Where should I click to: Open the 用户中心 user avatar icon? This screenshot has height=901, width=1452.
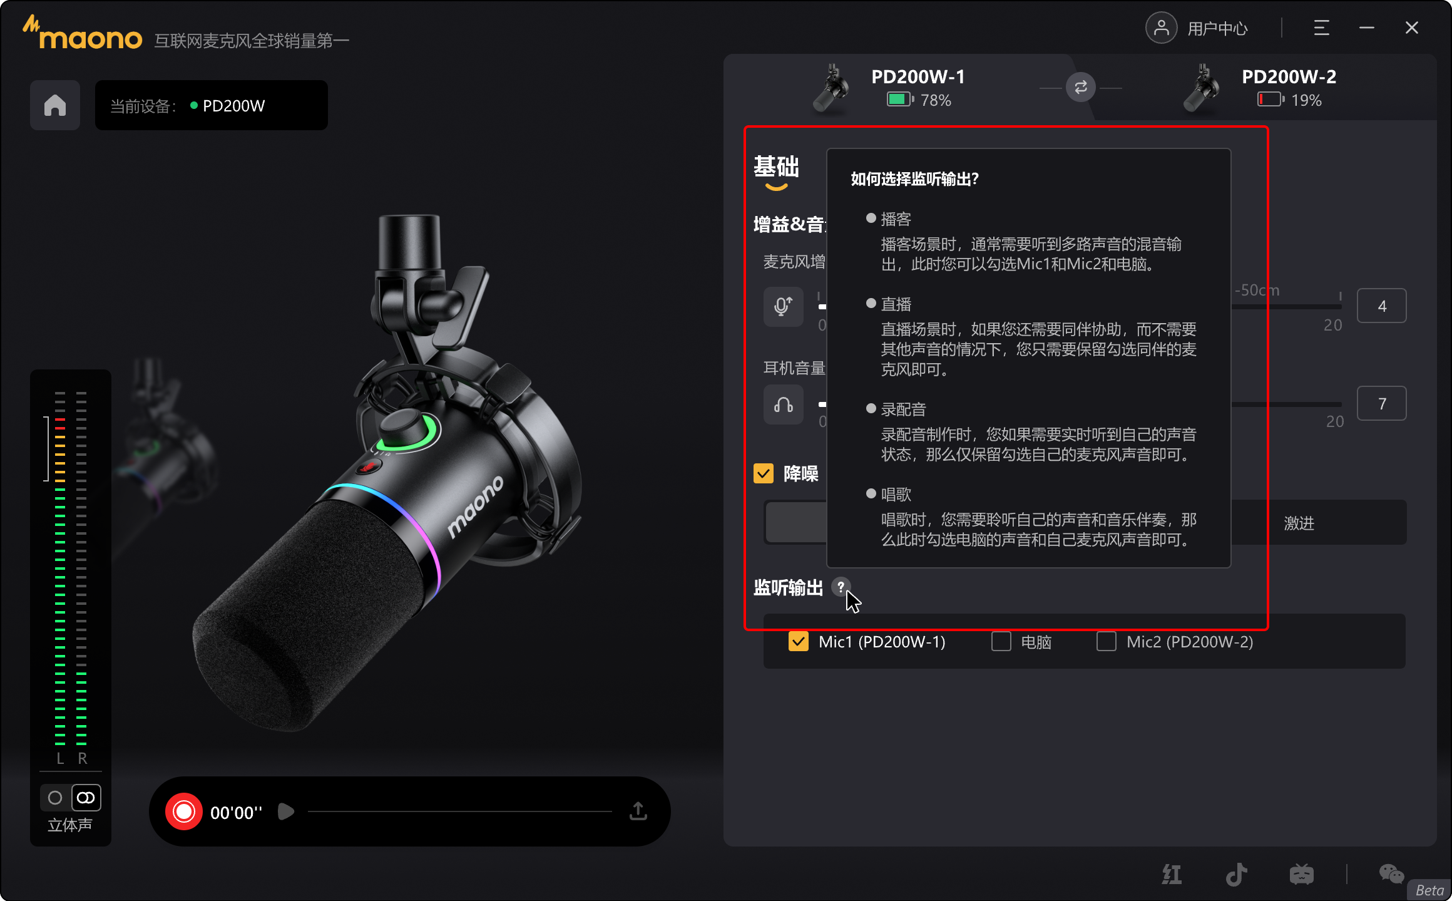(x=1161, y=28)
